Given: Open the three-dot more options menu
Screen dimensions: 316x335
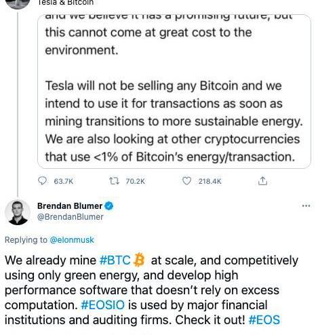Looking at the screenshot, I should (306, 205).
